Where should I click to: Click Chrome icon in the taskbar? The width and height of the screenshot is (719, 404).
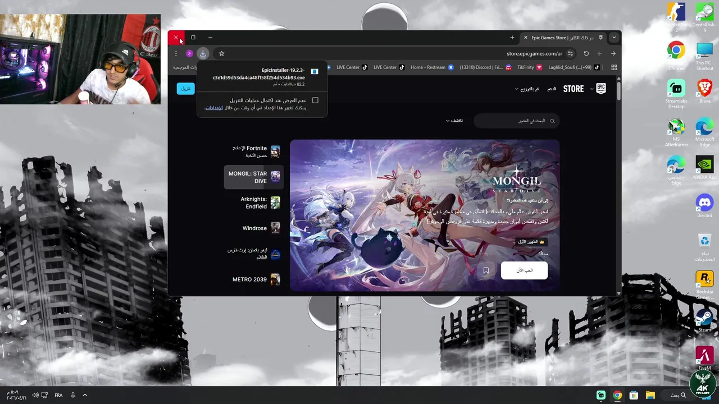click(x=617, y=395)
